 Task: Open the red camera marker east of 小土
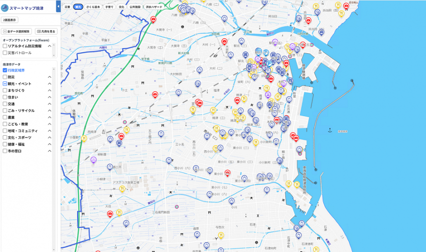click(x=155, y=94)
